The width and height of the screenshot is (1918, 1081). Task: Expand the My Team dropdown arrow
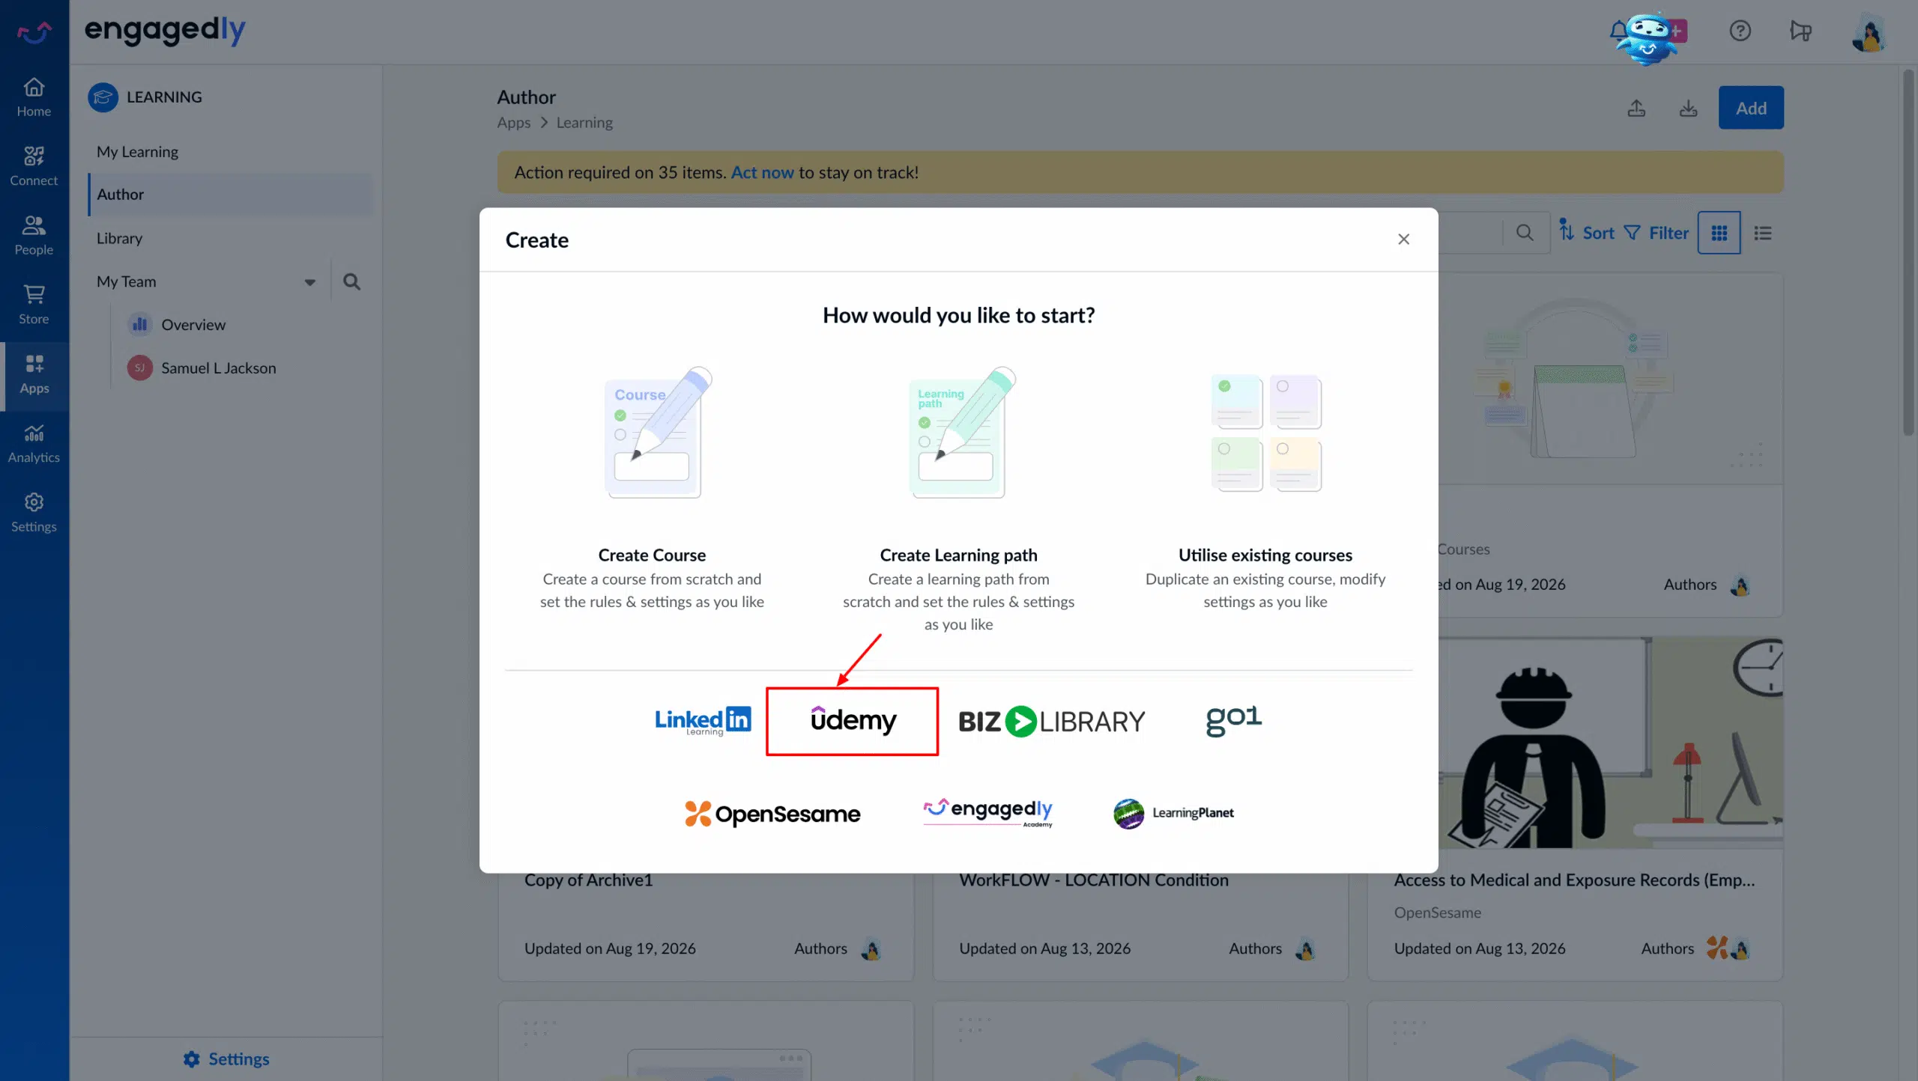309,282
